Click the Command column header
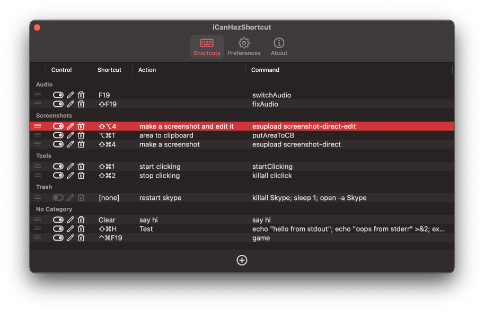Screen dimensions: 484x312 coord(265,70)
